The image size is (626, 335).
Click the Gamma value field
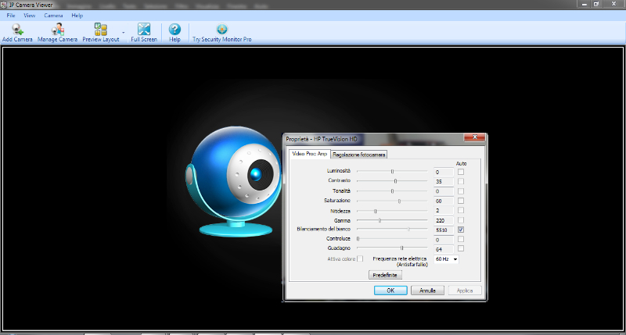tap(443, 220)
